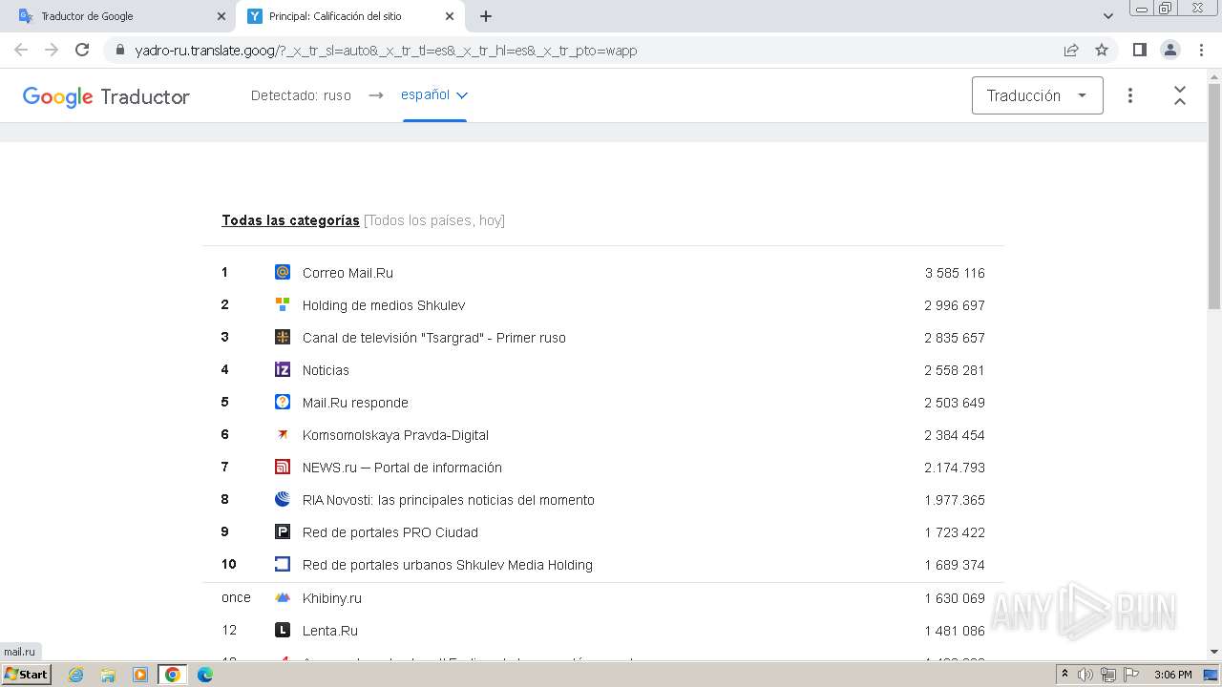The height and width of the screenshot is (687, 1222).
Task: Close the Traductor de Google tab
Action: click(221, 16)
